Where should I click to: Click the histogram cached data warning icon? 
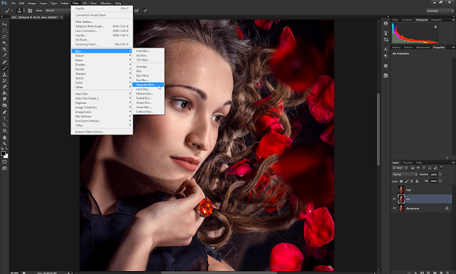tap(435, 26)
